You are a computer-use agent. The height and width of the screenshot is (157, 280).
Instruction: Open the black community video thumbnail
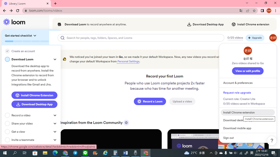click(x=111, y=139)
